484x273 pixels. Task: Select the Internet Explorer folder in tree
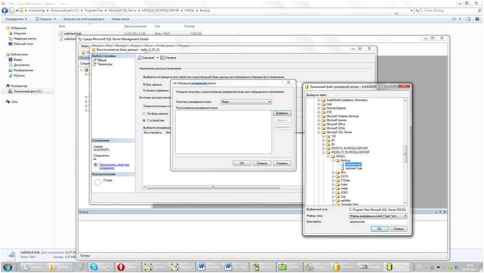[x=336, y=108]
